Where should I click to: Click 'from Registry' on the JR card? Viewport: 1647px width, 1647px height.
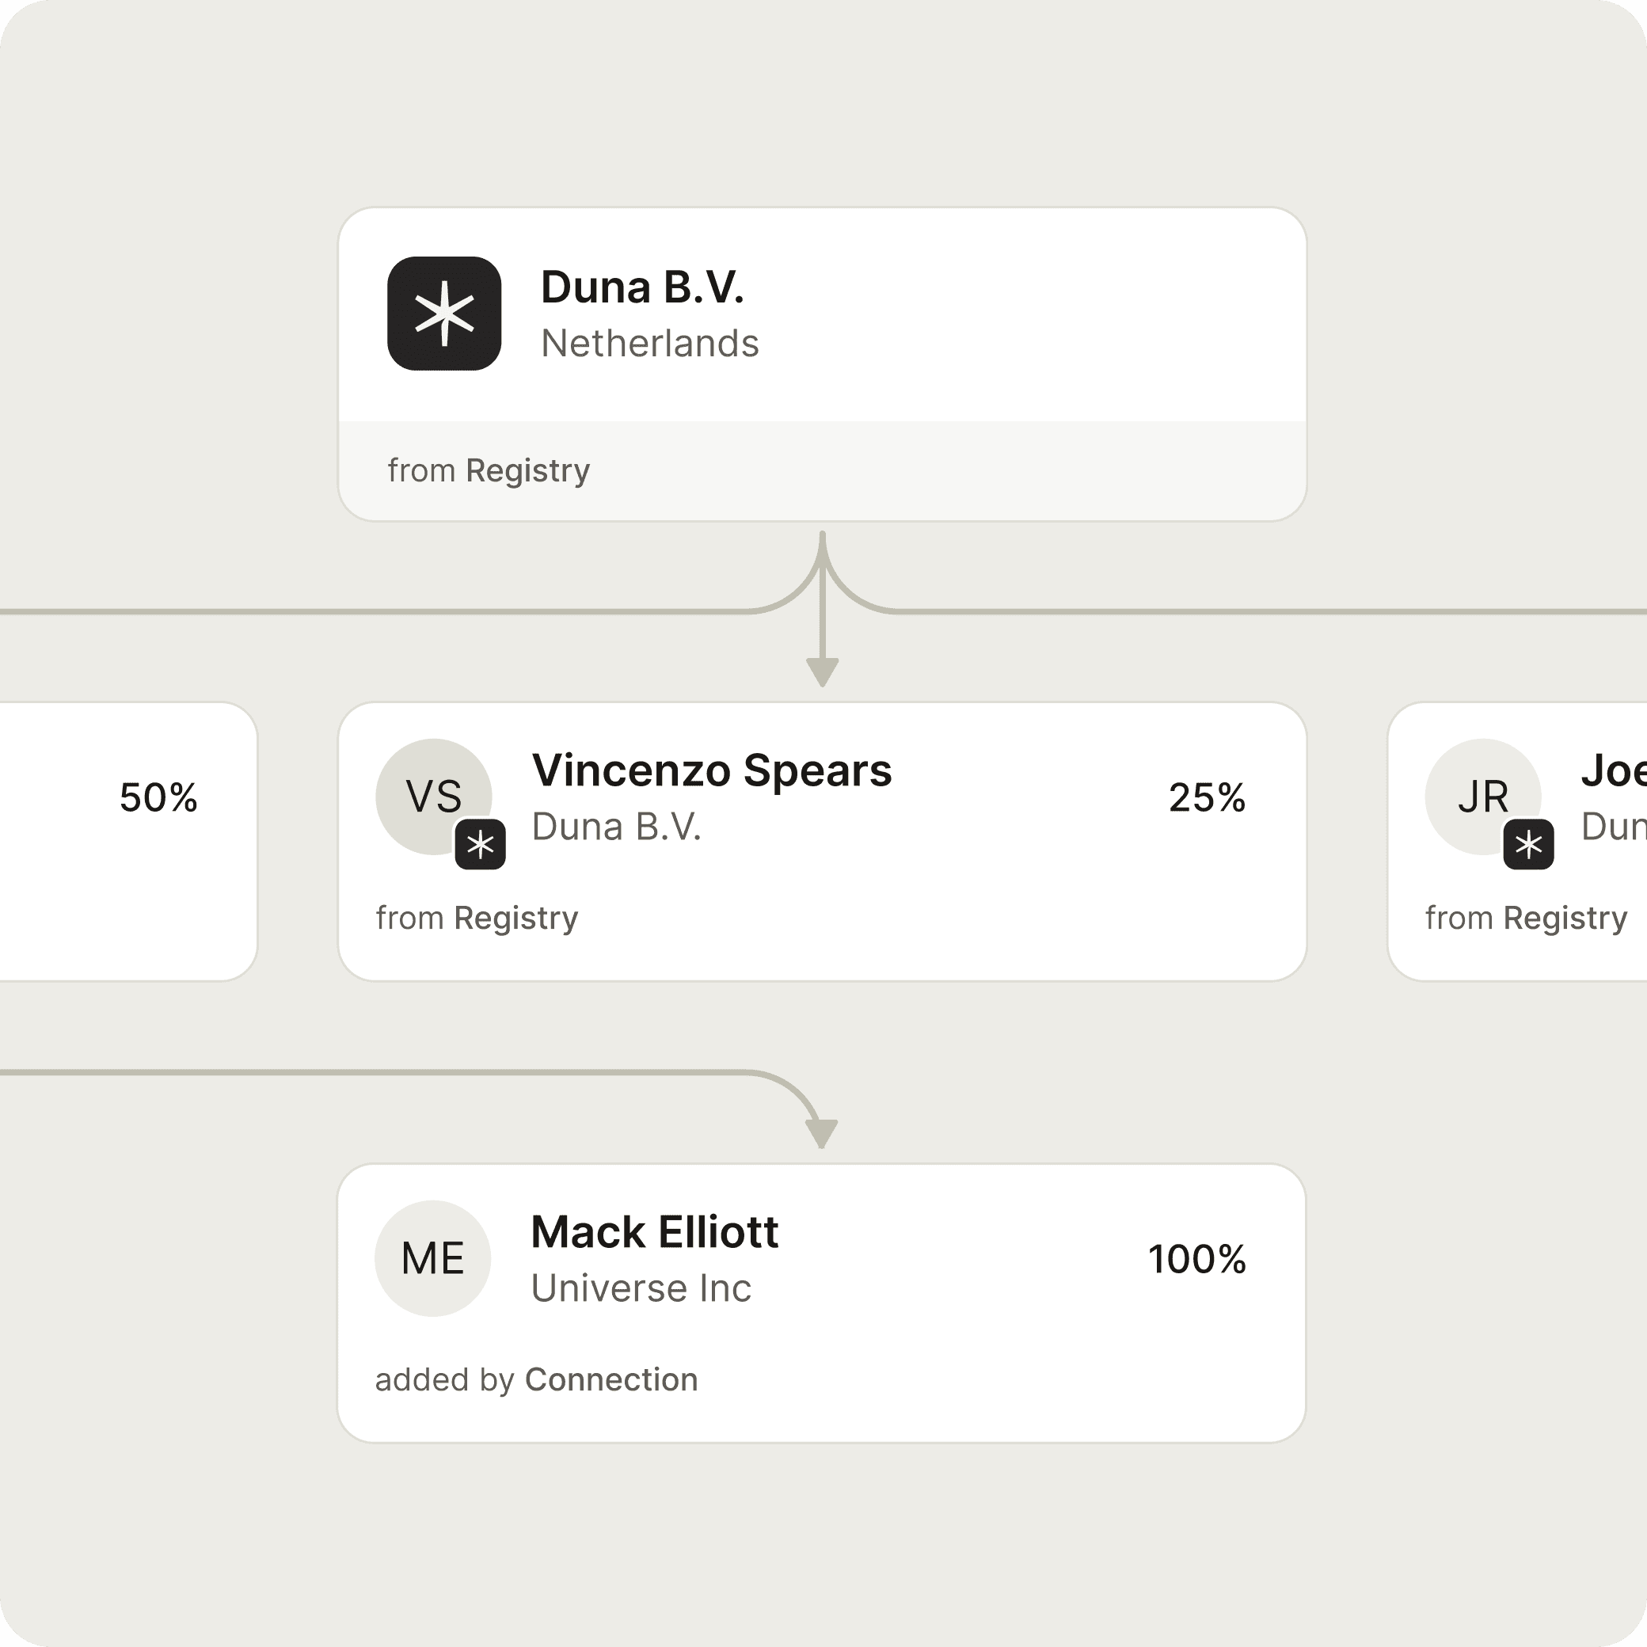click(x=1526, y=919)
